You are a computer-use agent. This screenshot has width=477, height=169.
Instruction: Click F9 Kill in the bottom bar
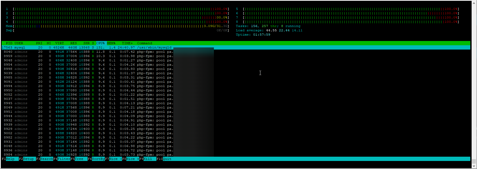(x=148, y=159)
